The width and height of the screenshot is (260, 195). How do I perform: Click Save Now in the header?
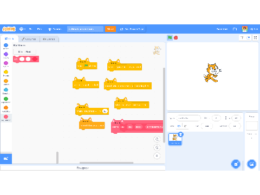[222, 29]
